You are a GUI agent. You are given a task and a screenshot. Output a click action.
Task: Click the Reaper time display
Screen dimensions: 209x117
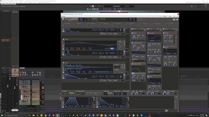pos(117,6)
